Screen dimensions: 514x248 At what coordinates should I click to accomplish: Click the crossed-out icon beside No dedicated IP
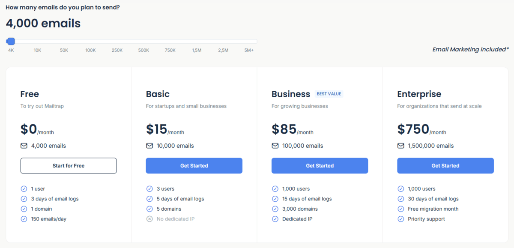click(x=149, y=219)
